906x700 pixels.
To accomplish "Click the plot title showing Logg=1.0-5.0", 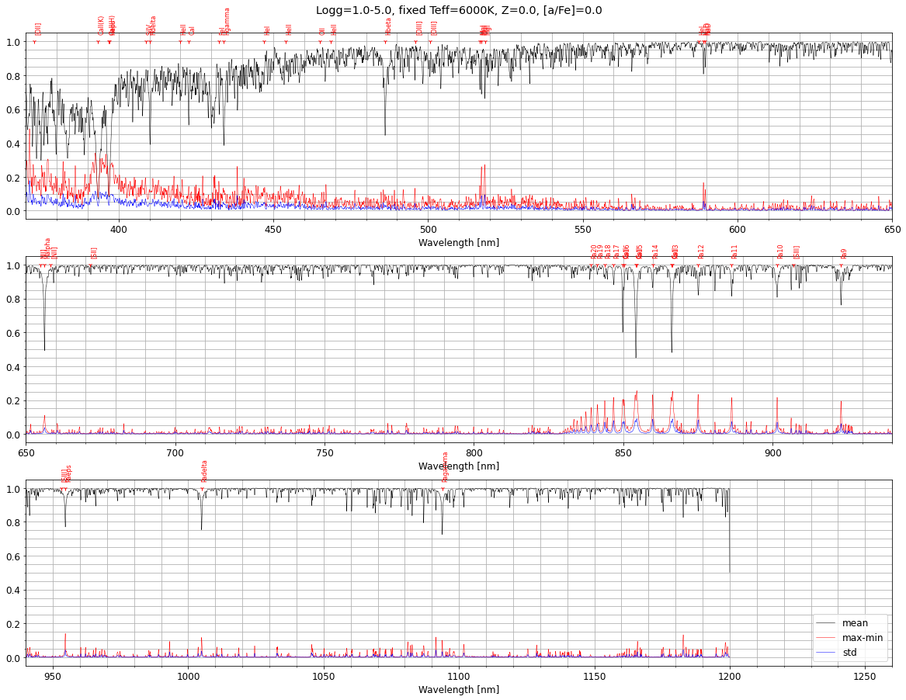I will [x=458, y=11].
